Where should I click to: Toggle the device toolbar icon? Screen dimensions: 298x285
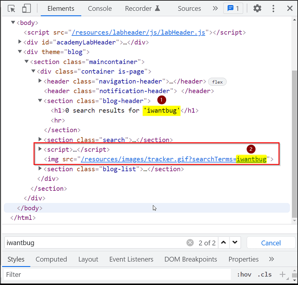tap(27, 9)
